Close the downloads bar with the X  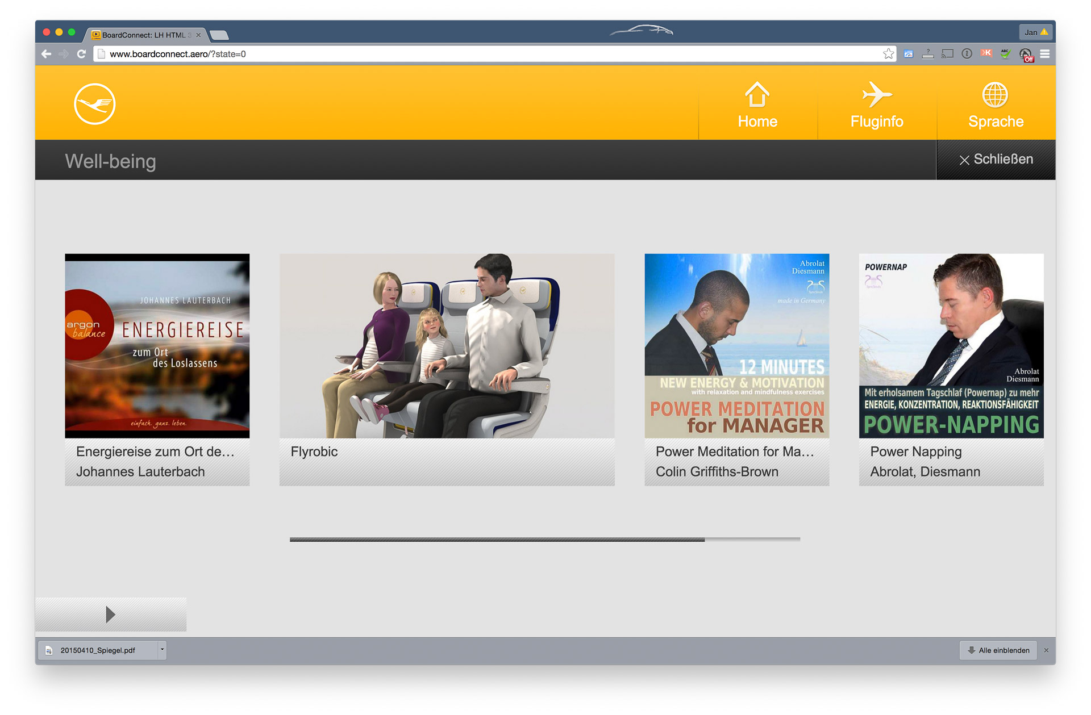point(1046,650)
